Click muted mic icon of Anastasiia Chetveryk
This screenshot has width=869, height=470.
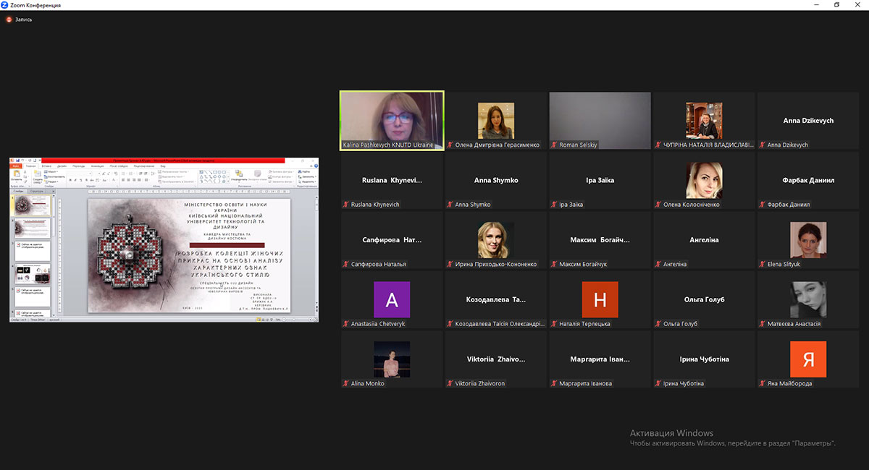[345, 324]
